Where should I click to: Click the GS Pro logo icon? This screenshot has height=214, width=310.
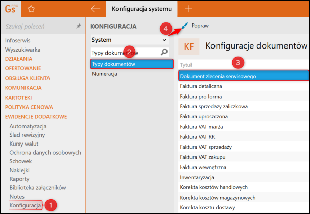pos(11,8)
